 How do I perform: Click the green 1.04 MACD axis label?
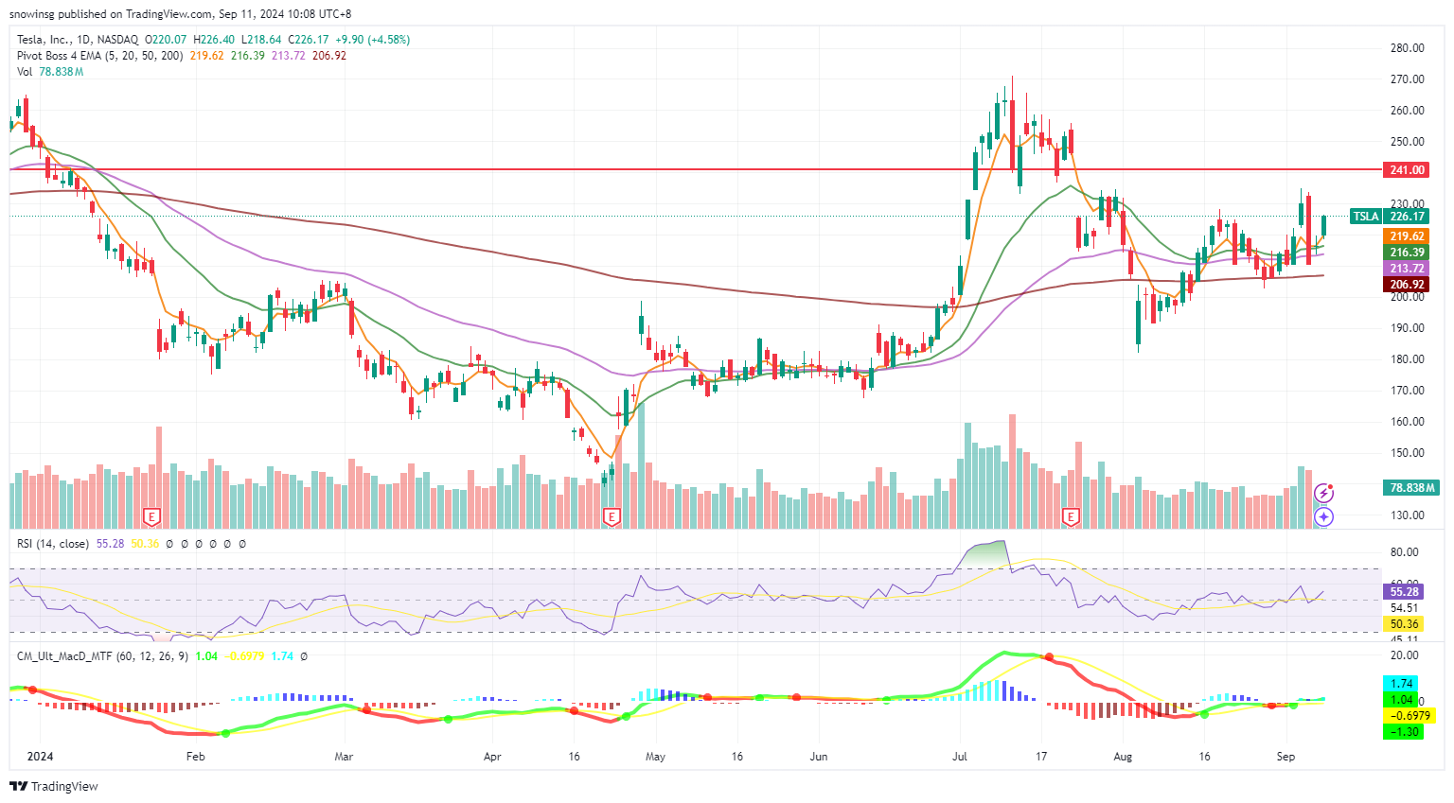coord(1403,700)
